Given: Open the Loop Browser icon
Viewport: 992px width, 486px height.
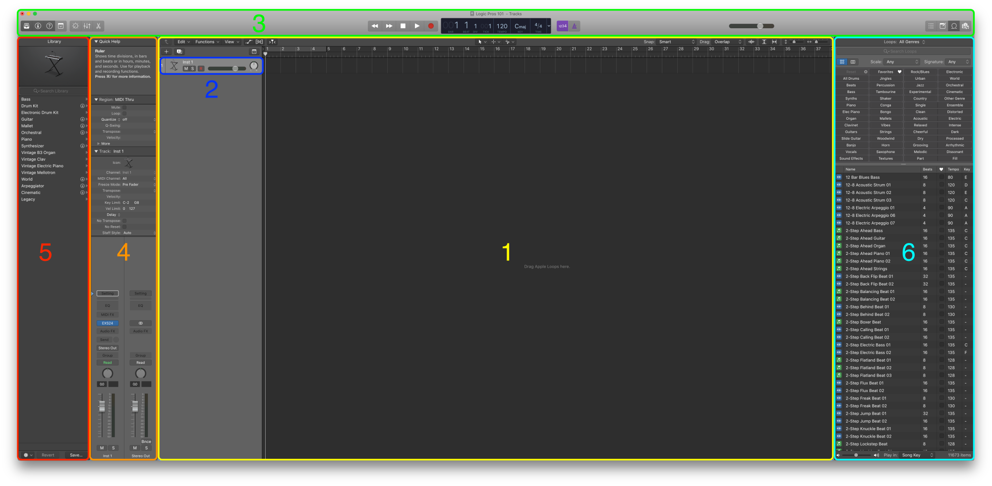Looking at the screenshot, I should click(x=954, y=26).
